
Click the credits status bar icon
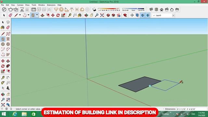(x=6, y=109)
